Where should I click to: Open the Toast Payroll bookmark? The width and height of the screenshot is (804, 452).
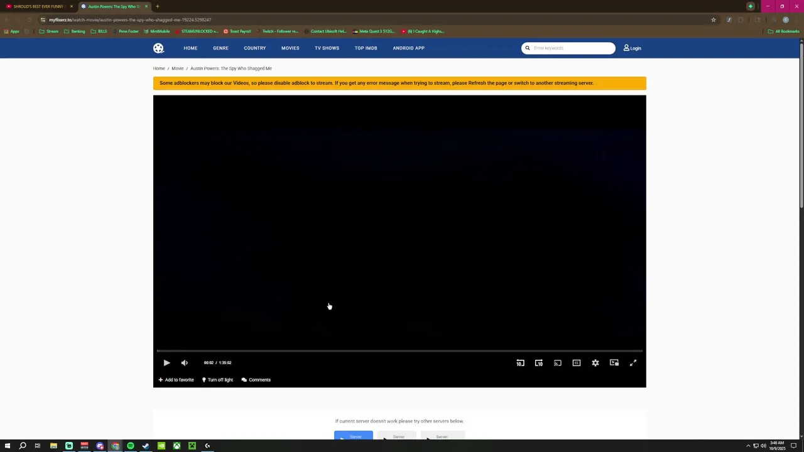(237, 31)
